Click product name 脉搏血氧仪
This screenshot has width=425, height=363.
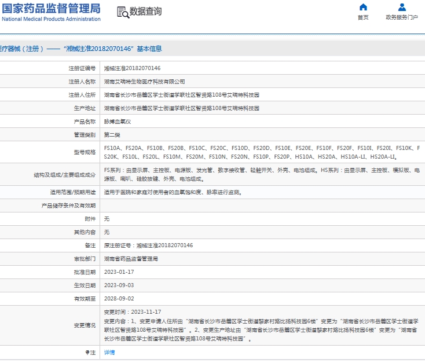118,122
